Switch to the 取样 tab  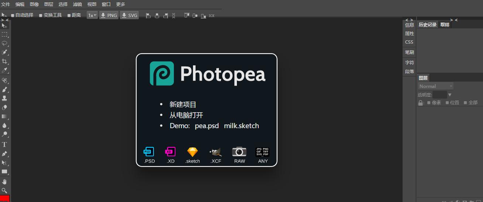tap(445, 25)
